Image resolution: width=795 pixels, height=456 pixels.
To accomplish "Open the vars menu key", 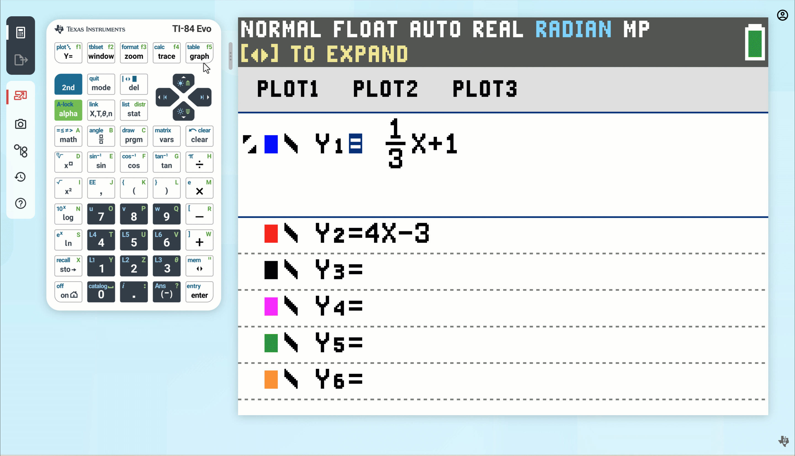I will pos(166,136).
